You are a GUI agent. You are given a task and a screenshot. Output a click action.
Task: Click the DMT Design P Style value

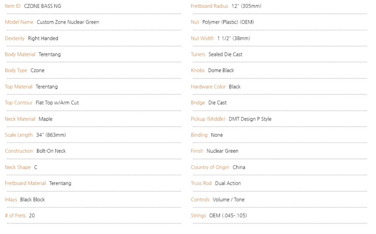250,119
